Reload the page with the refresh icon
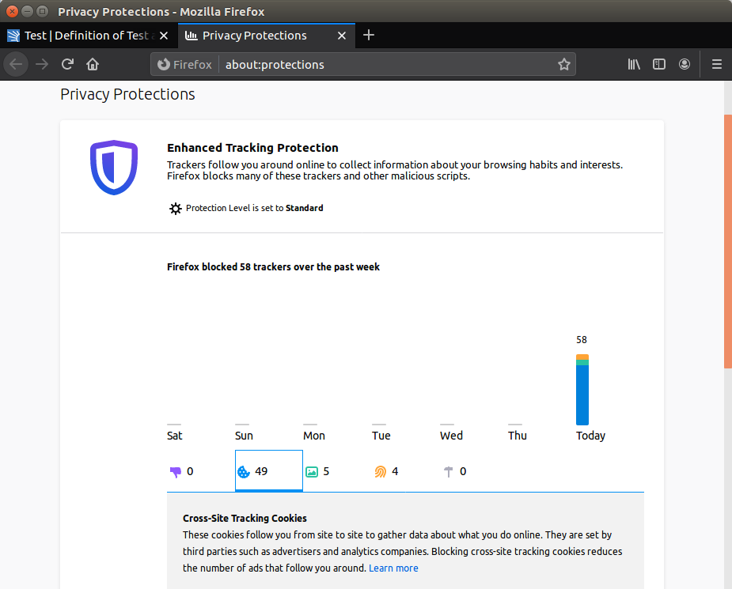The image size is (732, 589). coord(67,64)
